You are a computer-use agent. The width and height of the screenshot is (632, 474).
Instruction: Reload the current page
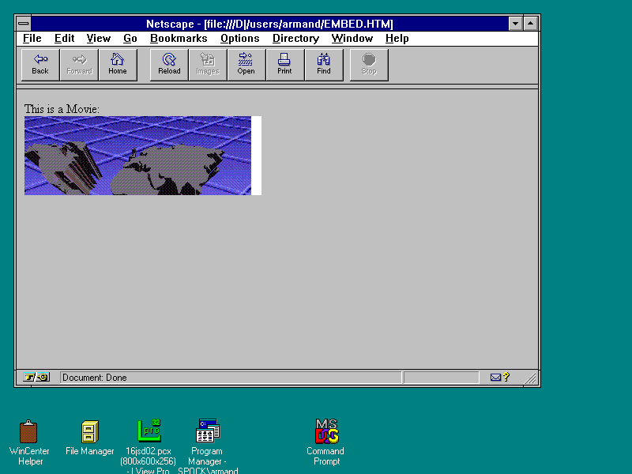coord(169,65)
